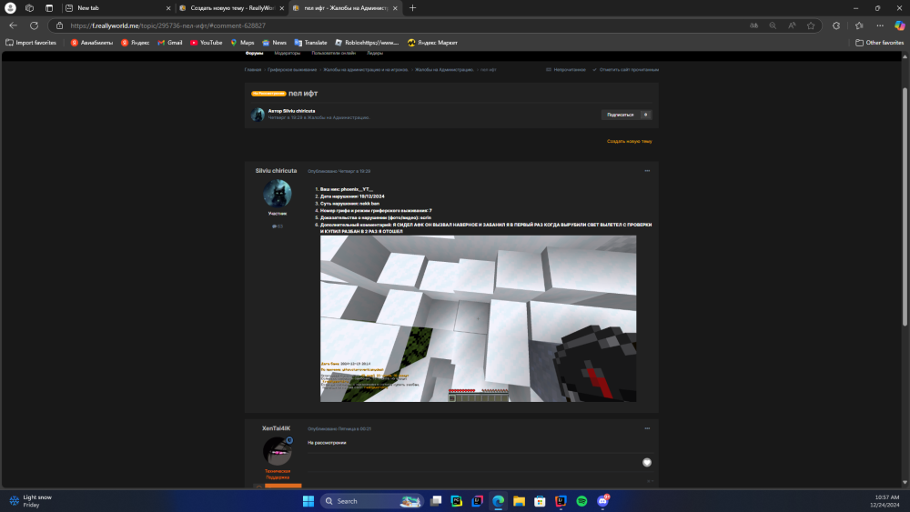Open the Translate bookmark
This screenshot has height=512, width=910.
click(310, 43)
